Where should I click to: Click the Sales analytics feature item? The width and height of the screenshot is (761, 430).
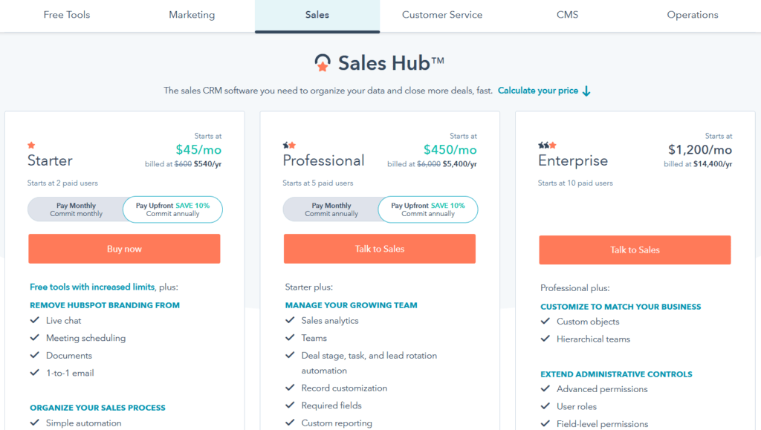[330, 320]
